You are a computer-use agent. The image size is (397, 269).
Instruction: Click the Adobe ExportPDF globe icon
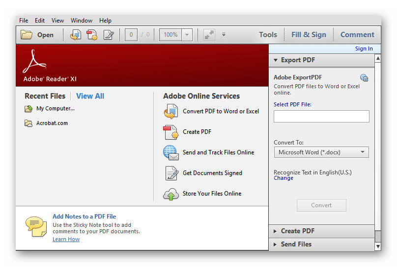(364, 77)
